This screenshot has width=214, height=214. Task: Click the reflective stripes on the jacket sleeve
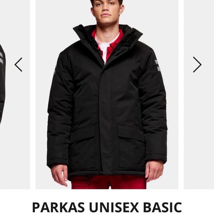tap(158, 66)
